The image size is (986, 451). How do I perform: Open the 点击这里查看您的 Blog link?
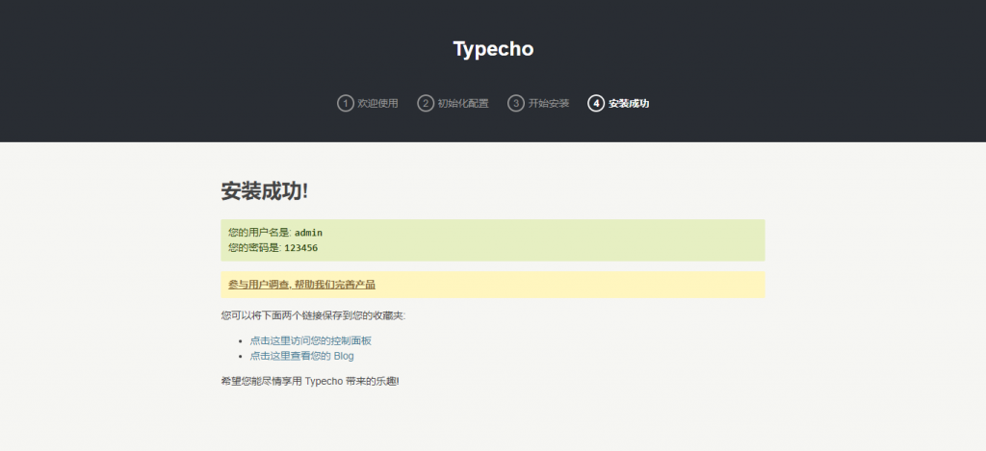301,356
